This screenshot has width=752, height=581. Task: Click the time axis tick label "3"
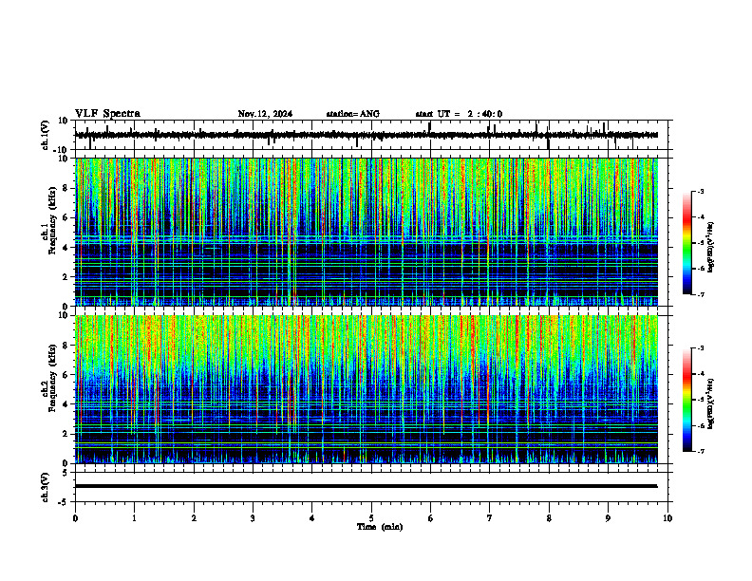point(253,518)
